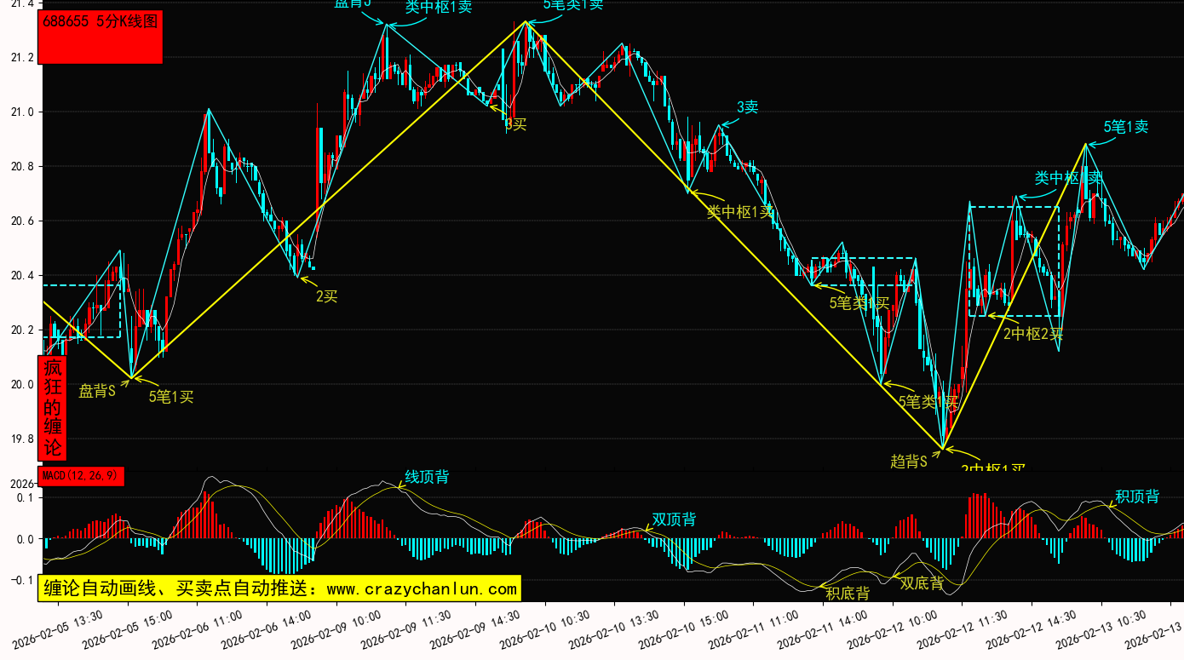Screen dimensions: 1184x660
Task: Select the 双底背 label in MACD panel
Action: (x=922, y=583)
